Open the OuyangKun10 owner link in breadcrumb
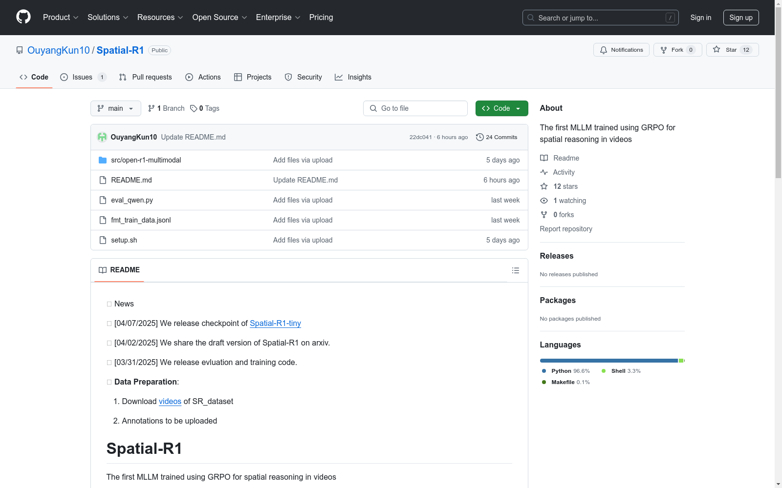Image resolution: width=782 pixels, height=488 pixels. (x=59, y=50)
